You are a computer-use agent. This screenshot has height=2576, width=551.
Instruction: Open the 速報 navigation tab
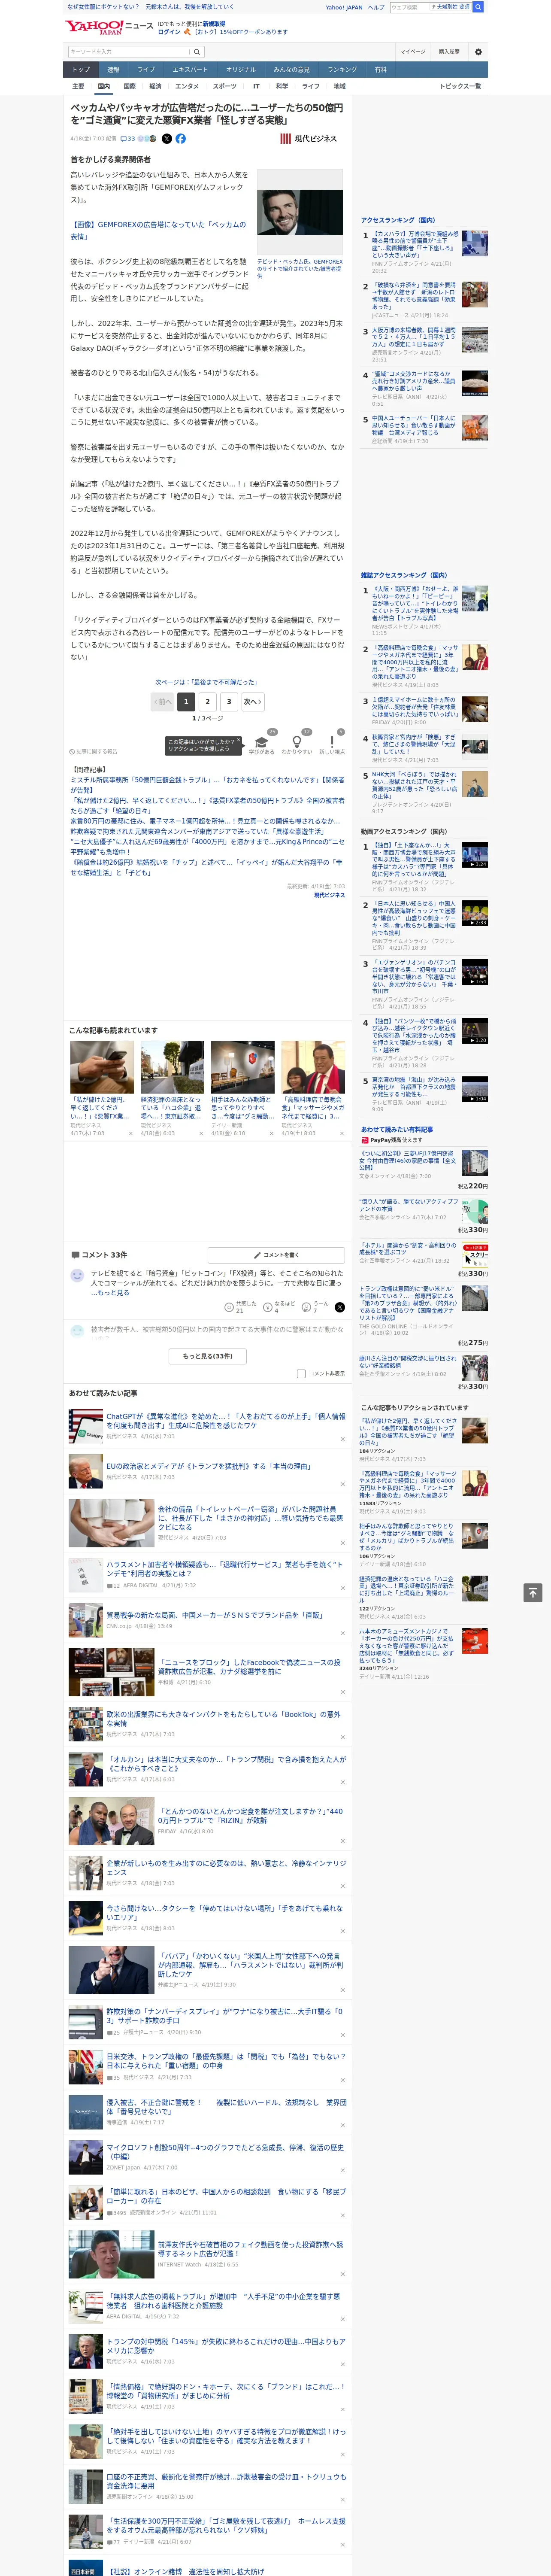[113, 70]
